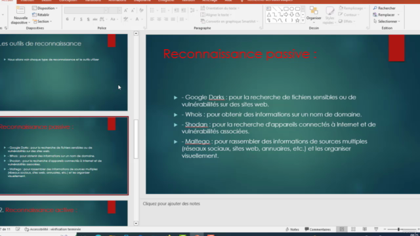
Task: Open the Police dialog launcher
Action: [x=144, y=28]
